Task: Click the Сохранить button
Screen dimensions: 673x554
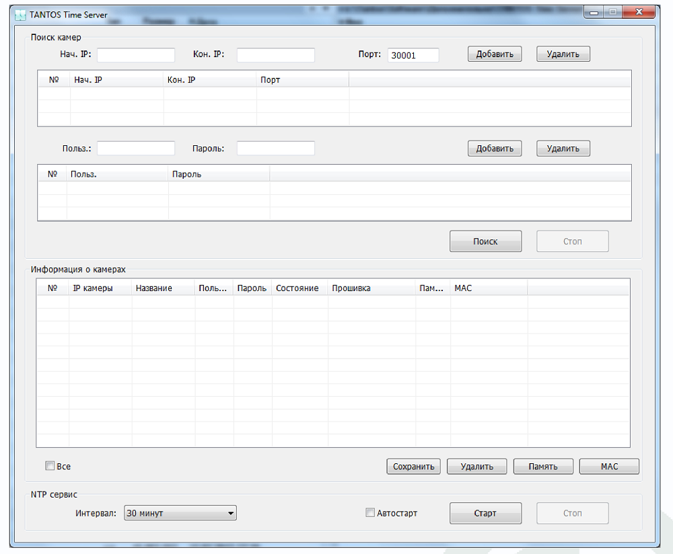Action: coord(413,467)
